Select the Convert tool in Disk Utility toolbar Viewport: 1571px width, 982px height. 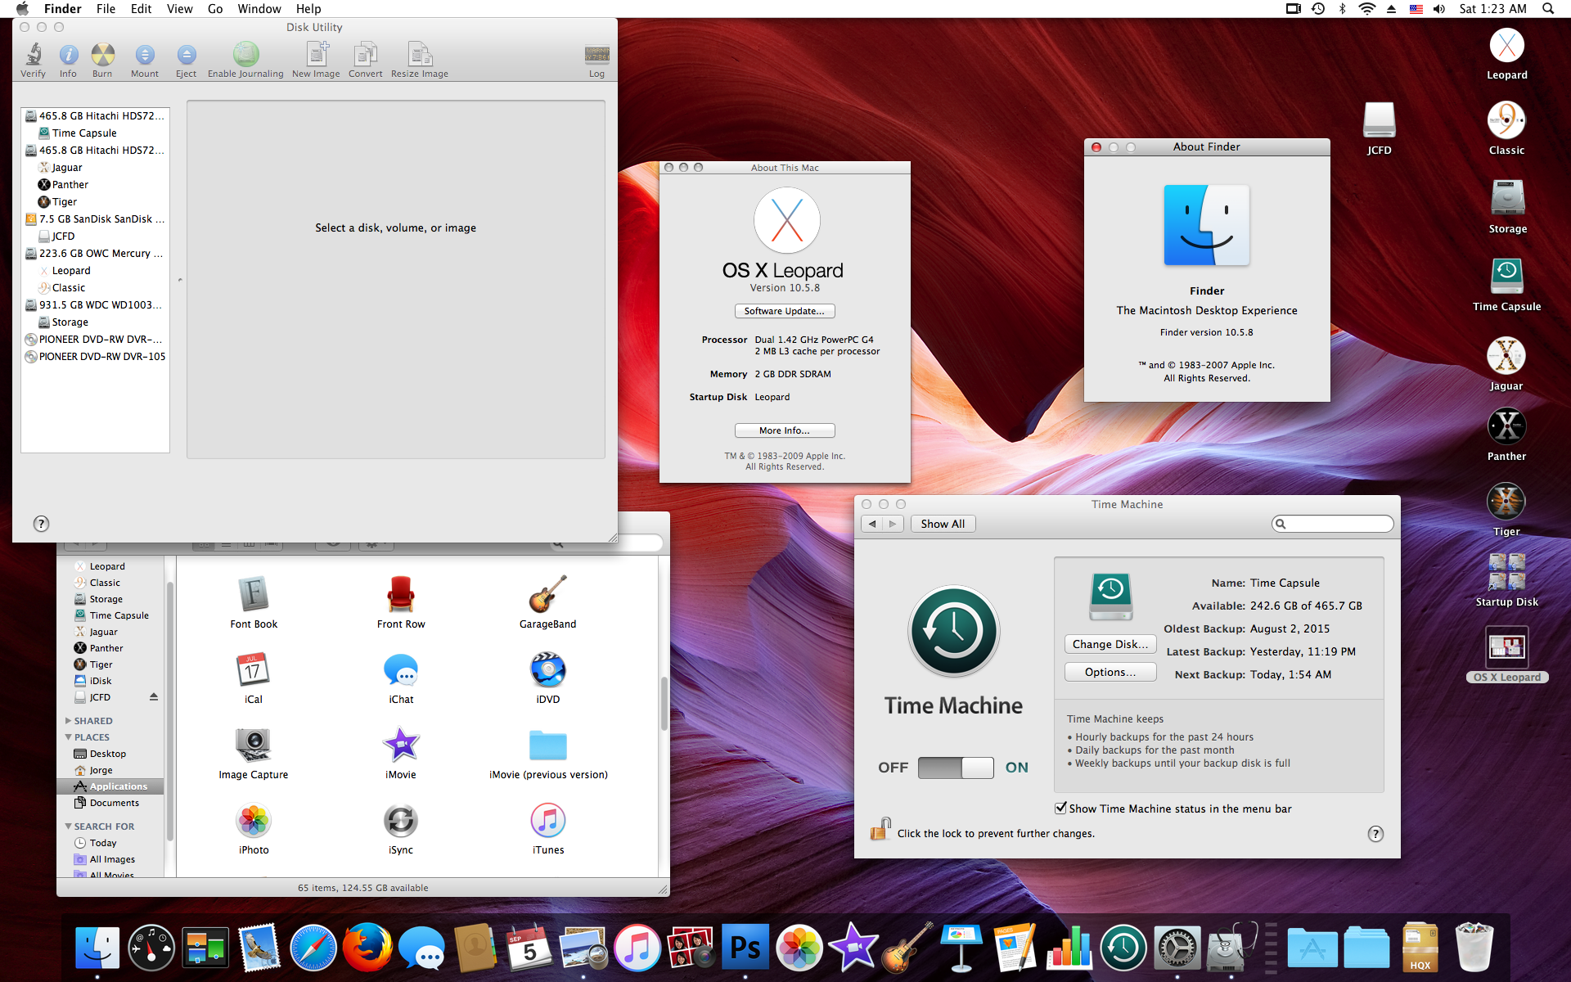(365, 56)
